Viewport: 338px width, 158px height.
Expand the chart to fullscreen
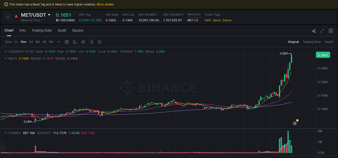tap(322, 31)
